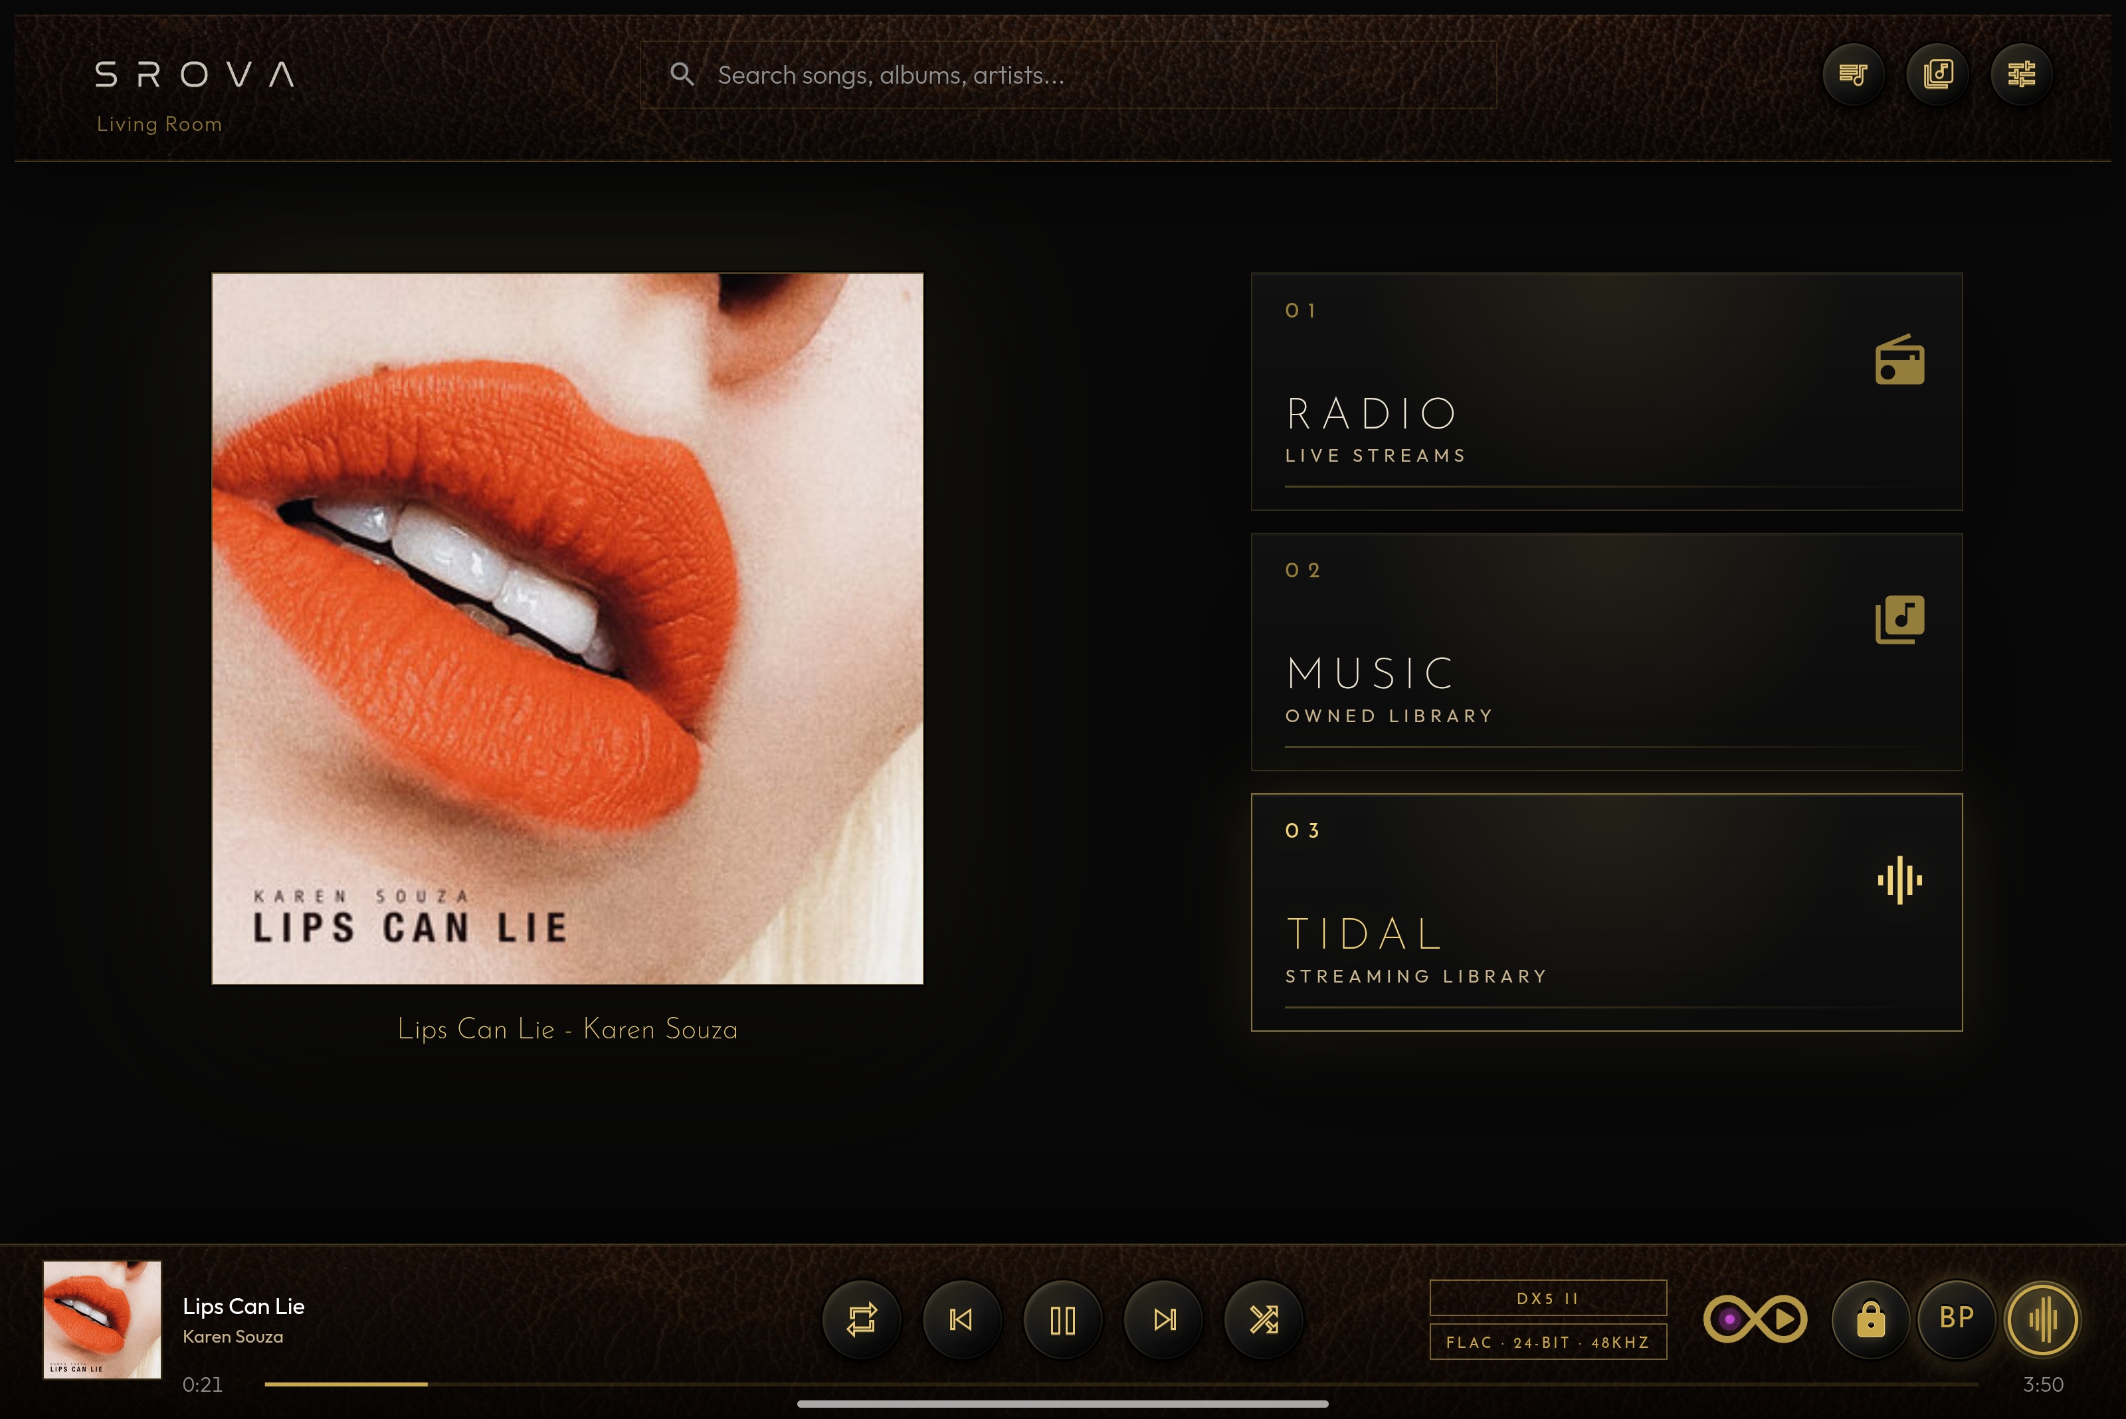The height and width of the screenshot is (1419, 2126).
Task: Pause the current song
Action: [1062, 1319]
